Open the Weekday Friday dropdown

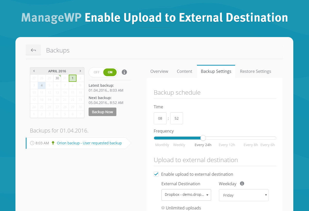click(x=244, y=195)
